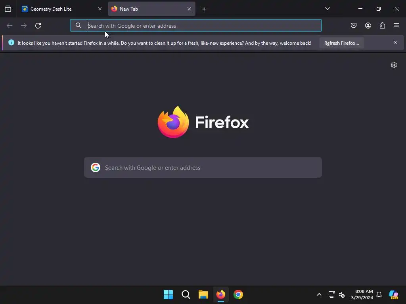Select the New Tab tab
The image size is (406, 304).
pos(151,9)
